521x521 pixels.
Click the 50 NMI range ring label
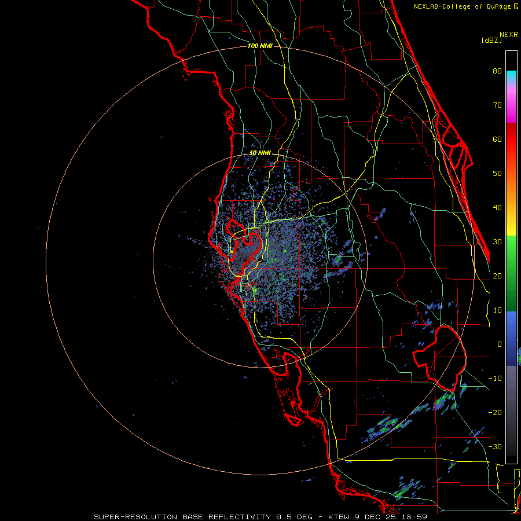[260, 153]
